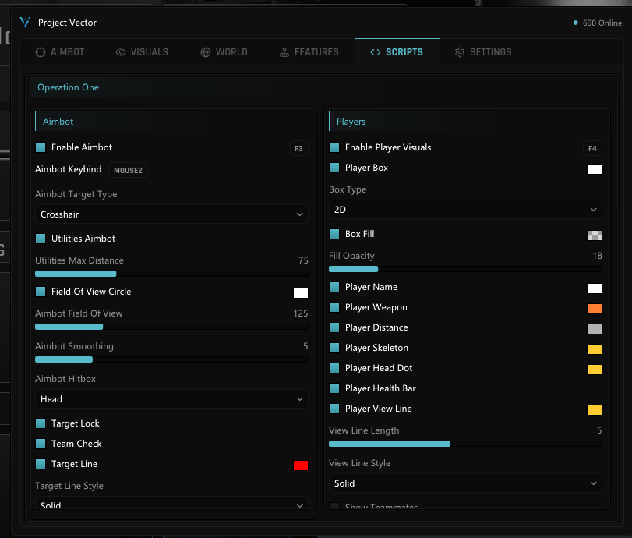Open the orange Player Weapon color swatch
The image size is (632, 538).
595,309
